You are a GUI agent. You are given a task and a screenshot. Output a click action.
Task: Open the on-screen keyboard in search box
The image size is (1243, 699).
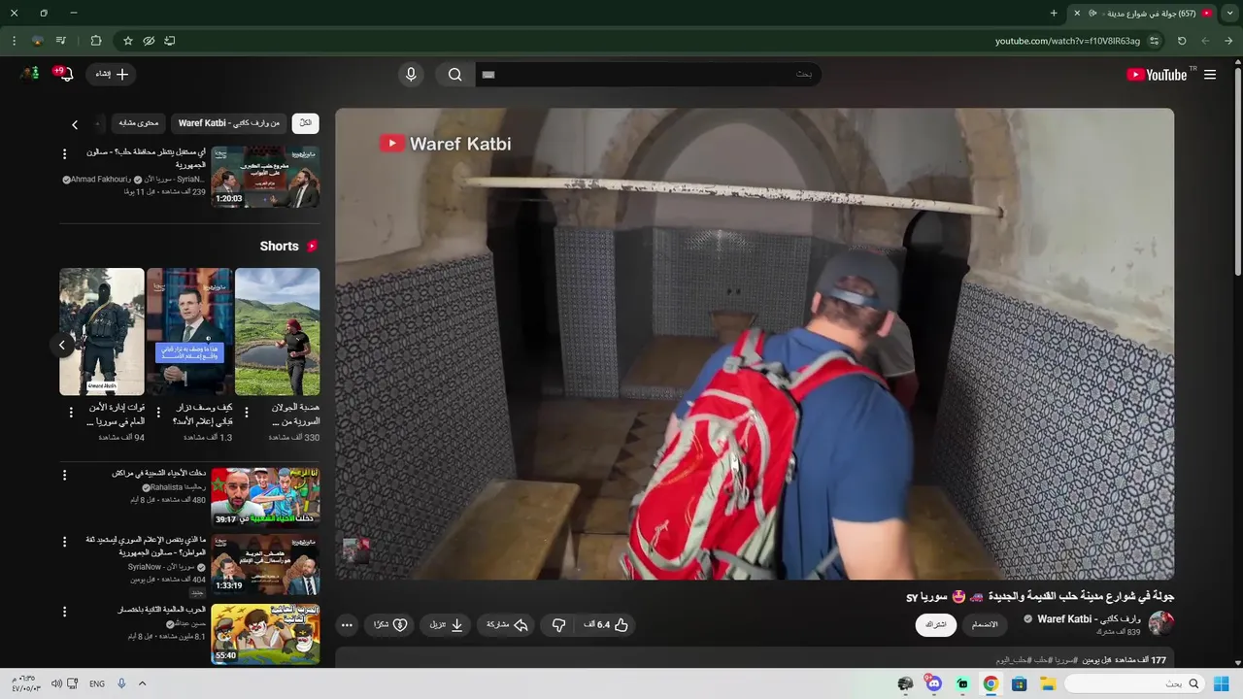pyautogui.click(x=488, y=75)
